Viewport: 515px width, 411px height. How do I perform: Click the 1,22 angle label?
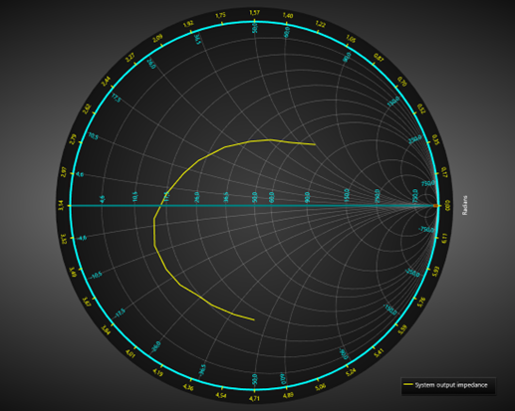tap(321, 24)
